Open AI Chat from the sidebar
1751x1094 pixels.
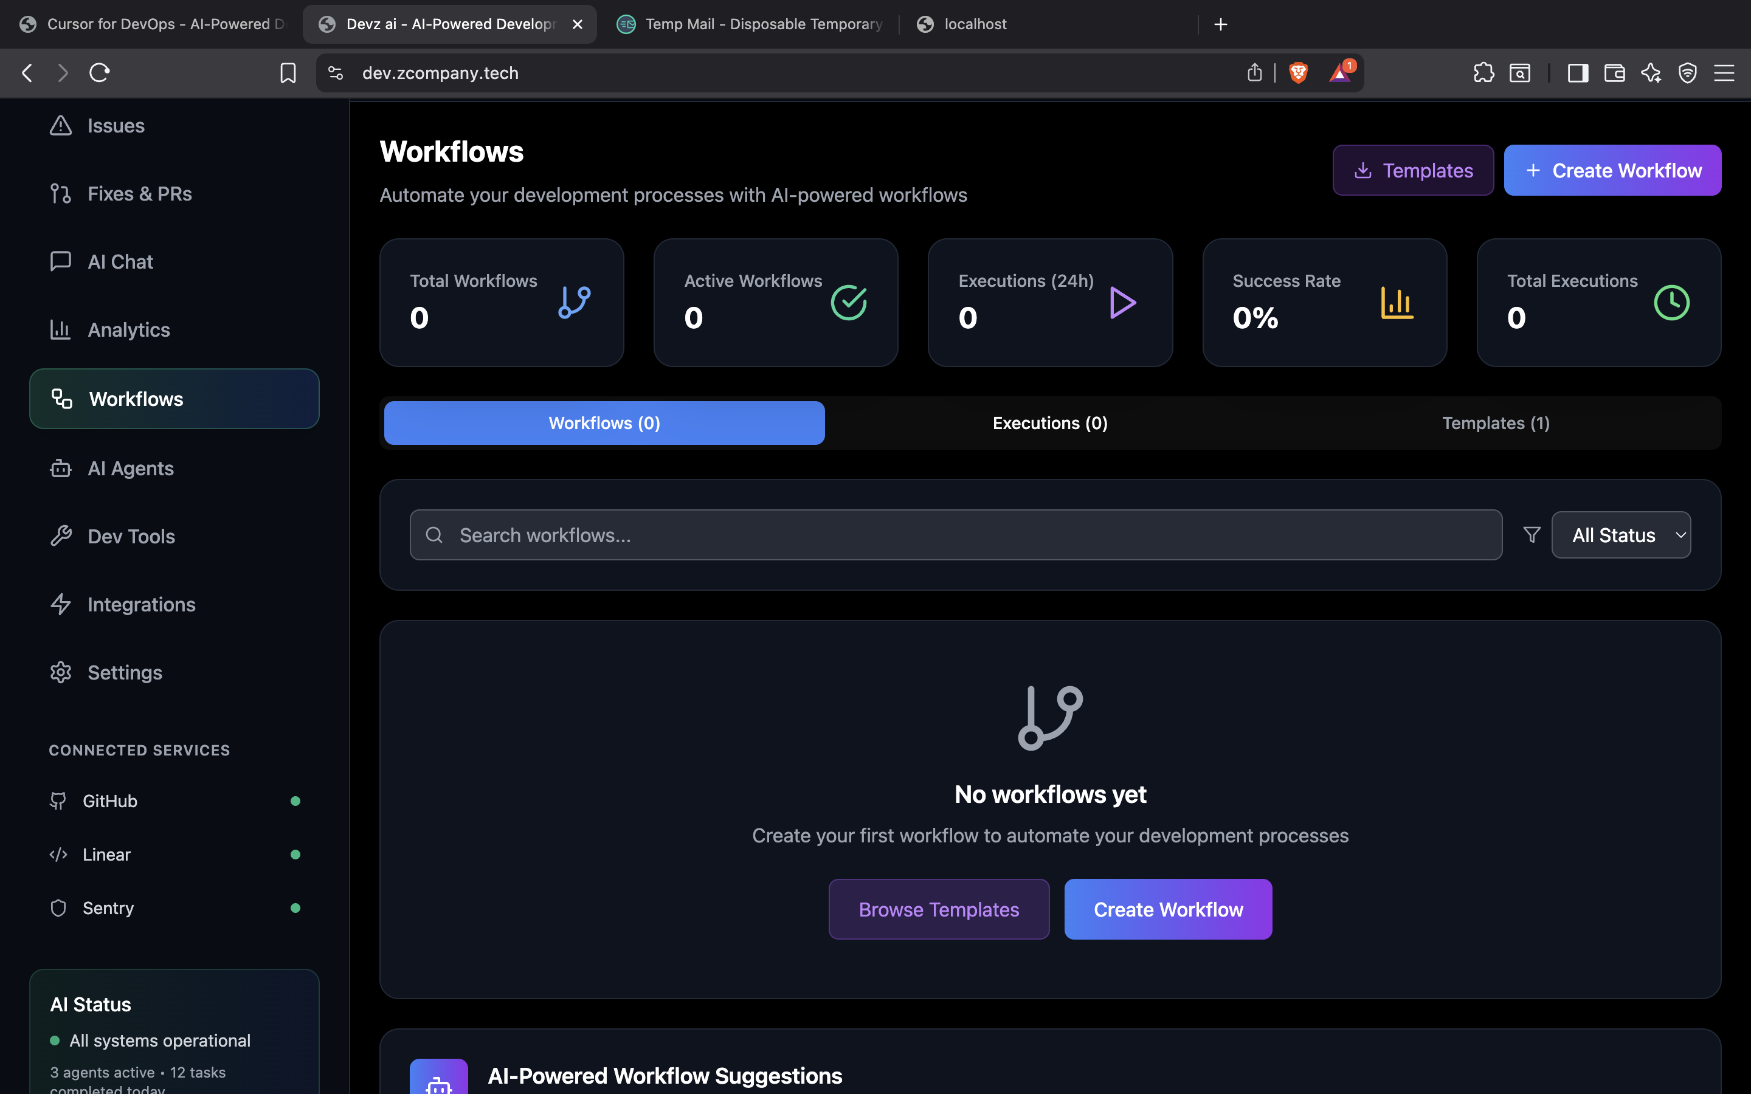[119, 261]
